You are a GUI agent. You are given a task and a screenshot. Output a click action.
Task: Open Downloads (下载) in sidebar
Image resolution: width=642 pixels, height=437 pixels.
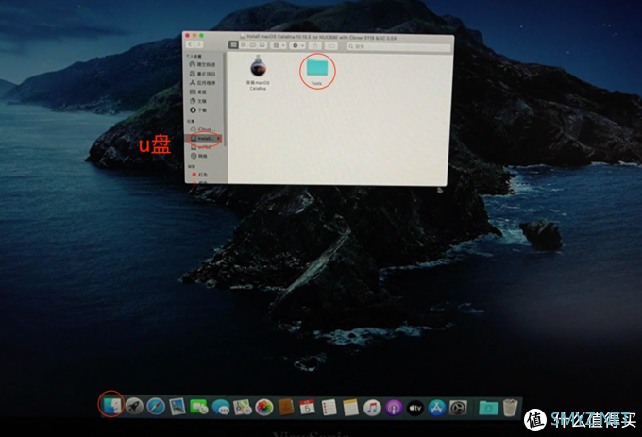tap(198, 110)
